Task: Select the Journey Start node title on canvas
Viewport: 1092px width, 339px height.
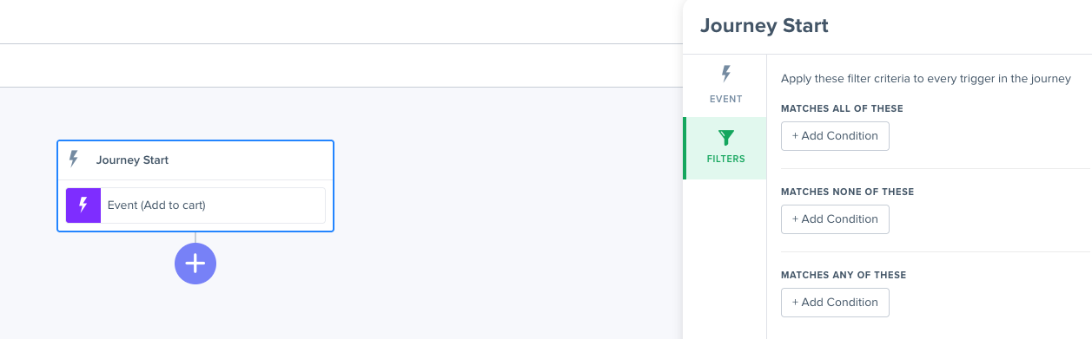Action: [132, 160]
